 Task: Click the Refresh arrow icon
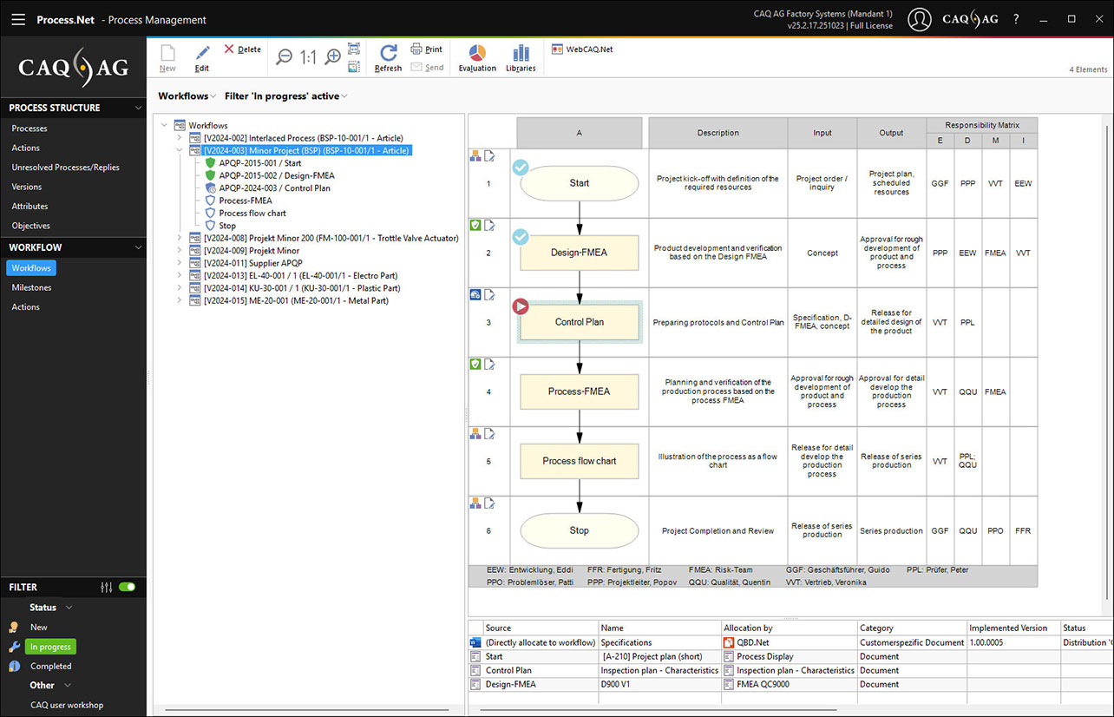[x=388, y=54]
